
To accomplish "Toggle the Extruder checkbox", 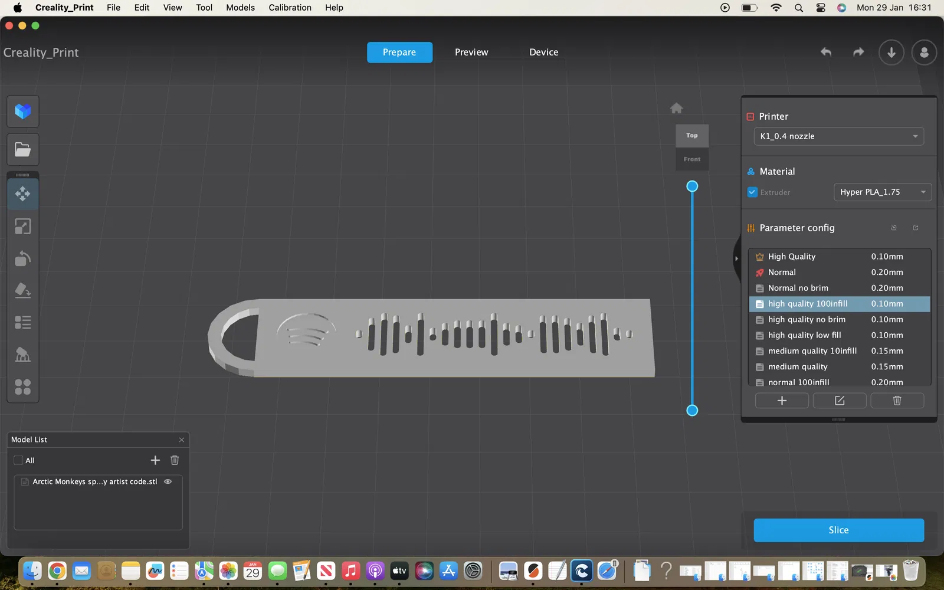I will pos(752,192).
